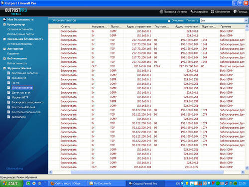Click the Очистить broom icon
The image size is (249, 187).
point(169,20)
